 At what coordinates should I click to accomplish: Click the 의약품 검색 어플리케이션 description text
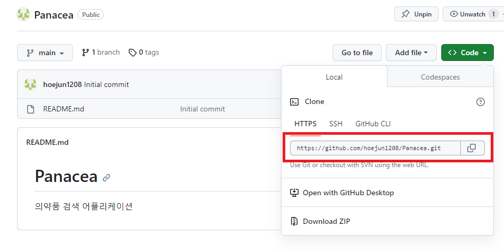pyautogui.click(x=84, y=206)
